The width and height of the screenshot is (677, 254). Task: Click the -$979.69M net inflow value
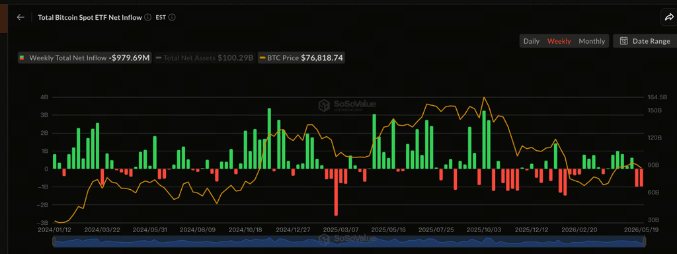129,58
